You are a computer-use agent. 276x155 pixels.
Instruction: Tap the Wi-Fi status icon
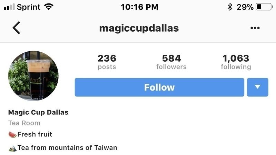[x=49, y=7]
